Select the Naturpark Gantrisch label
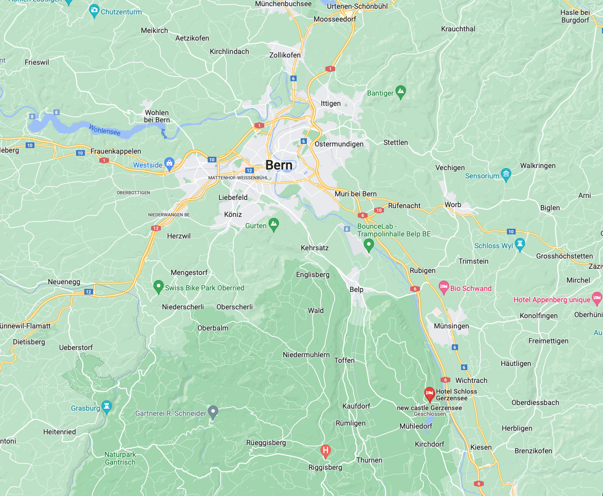The height and width of the screenshot is (496, 603). [x=120, y=458]
